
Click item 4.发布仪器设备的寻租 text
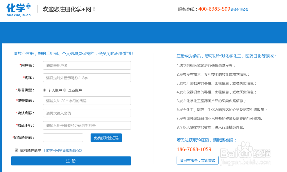216,92
